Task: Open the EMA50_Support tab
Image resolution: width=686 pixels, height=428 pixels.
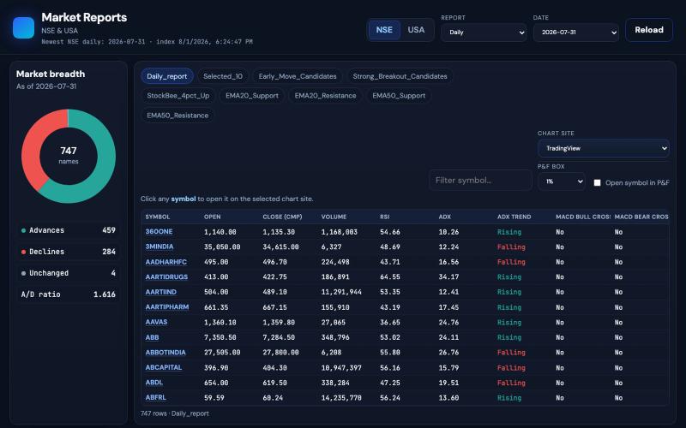Action: (x=399, y=96)
